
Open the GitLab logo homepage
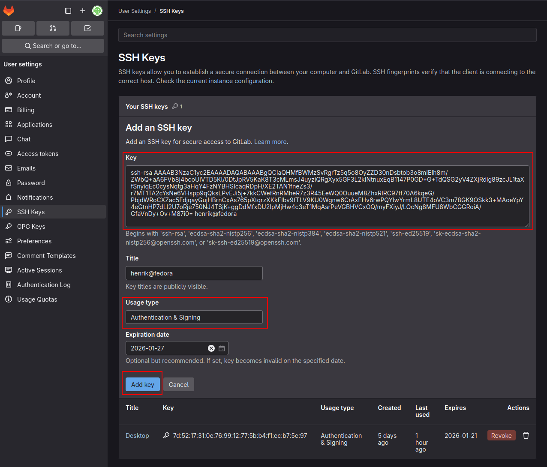[9, 11]
